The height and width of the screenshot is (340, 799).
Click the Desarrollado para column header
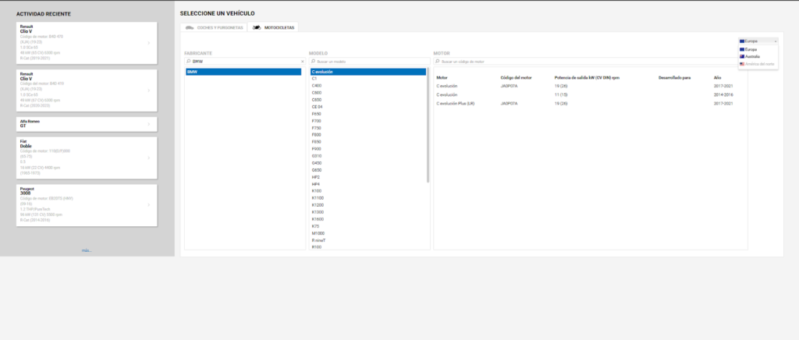coord(674,77)
